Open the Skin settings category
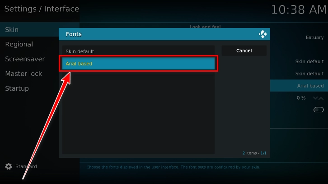 [x=12, y=30]
